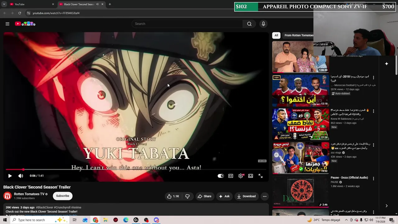Open the Windows Start menu

click(5, 220)
